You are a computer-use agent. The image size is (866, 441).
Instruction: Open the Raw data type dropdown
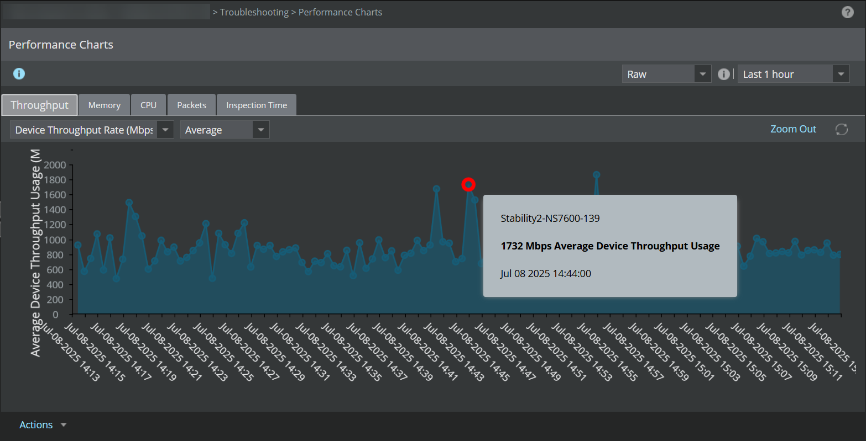point(666,74)
